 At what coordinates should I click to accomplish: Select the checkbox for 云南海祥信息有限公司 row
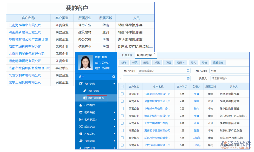122,93
